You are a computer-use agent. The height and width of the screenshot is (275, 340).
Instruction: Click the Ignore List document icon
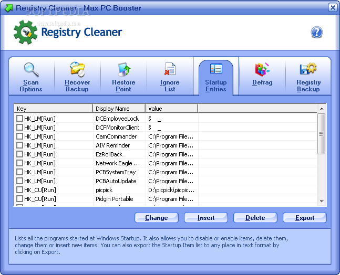point(170,69)
